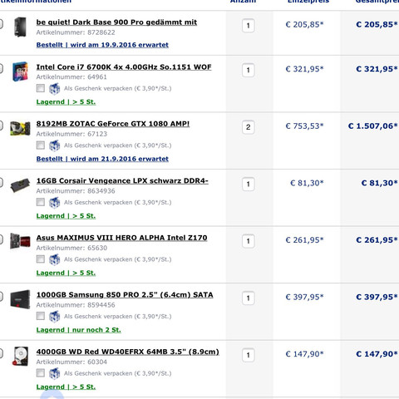Screen dimensions: 399x399
Task: Click the WD Red hard drive image
Action: (21, 356)
